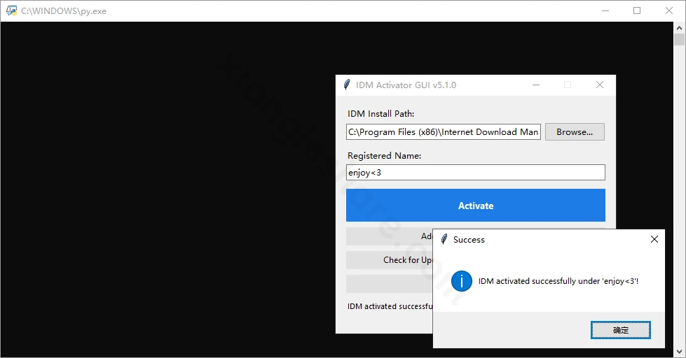Click the 'C:\WINDOWS\py.exe' title text
This screenshot has height=358, width=686.
click(64, 11)
